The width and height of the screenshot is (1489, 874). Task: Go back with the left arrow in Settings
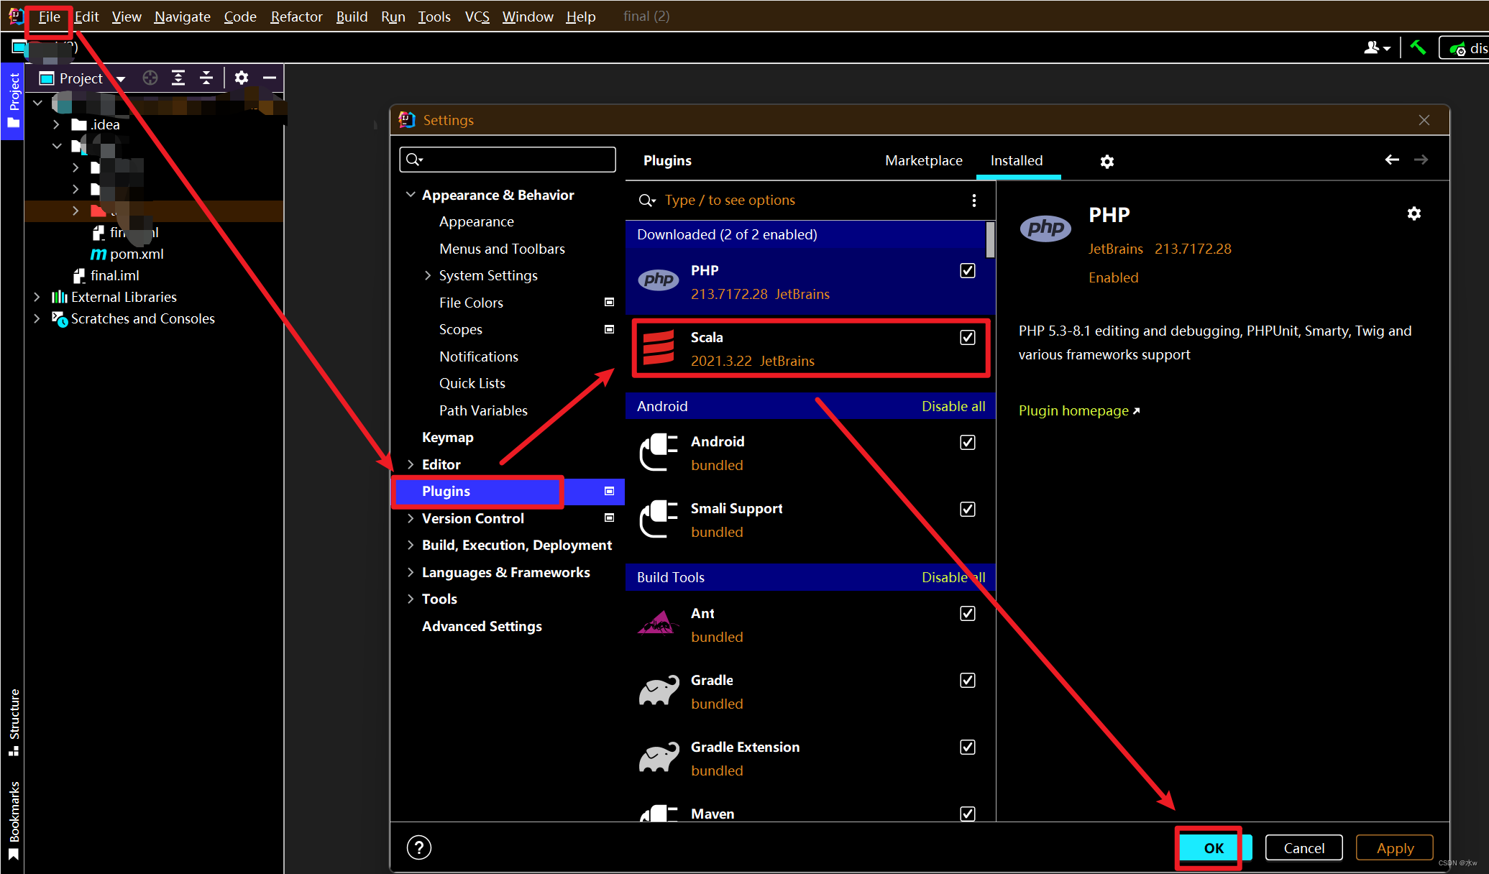tap(1392, 160)
